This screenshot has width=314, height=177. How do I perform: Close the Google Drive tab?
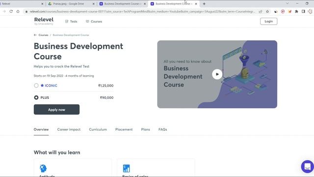(x=94, y=4)
